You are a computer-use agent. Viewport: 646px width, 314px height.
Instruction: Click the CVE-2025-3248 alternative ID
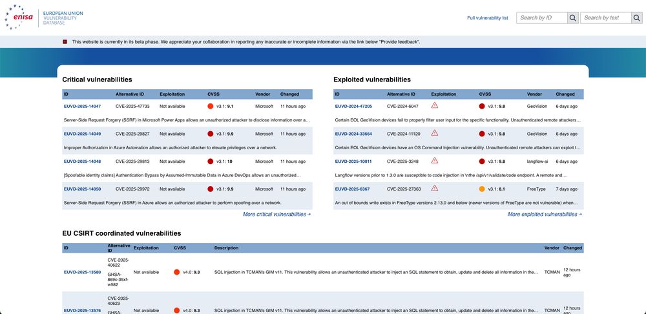[402, 162]
